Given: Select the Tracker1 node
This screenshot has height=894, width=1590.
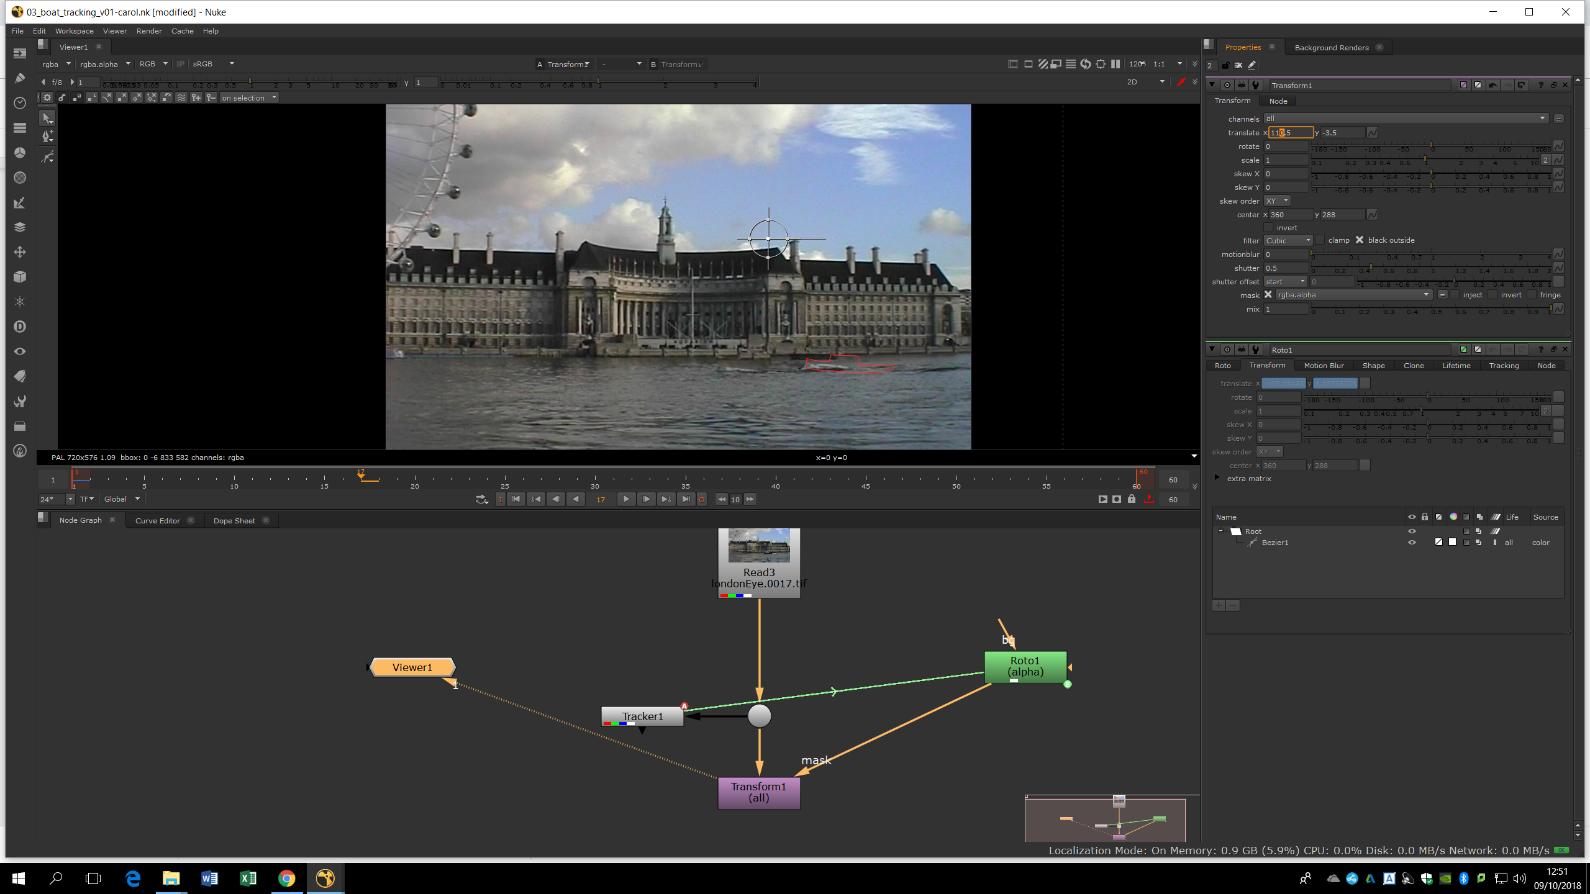Looking at the screenshot, I should (x=642, y=716).
